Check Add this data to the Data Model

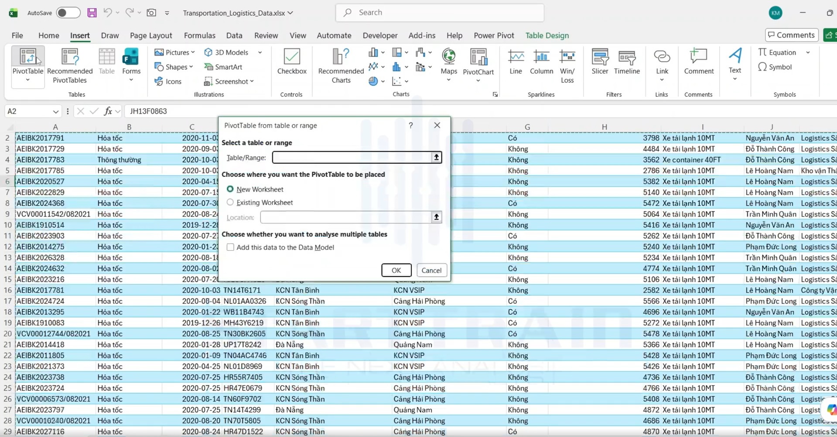point(230,247)
